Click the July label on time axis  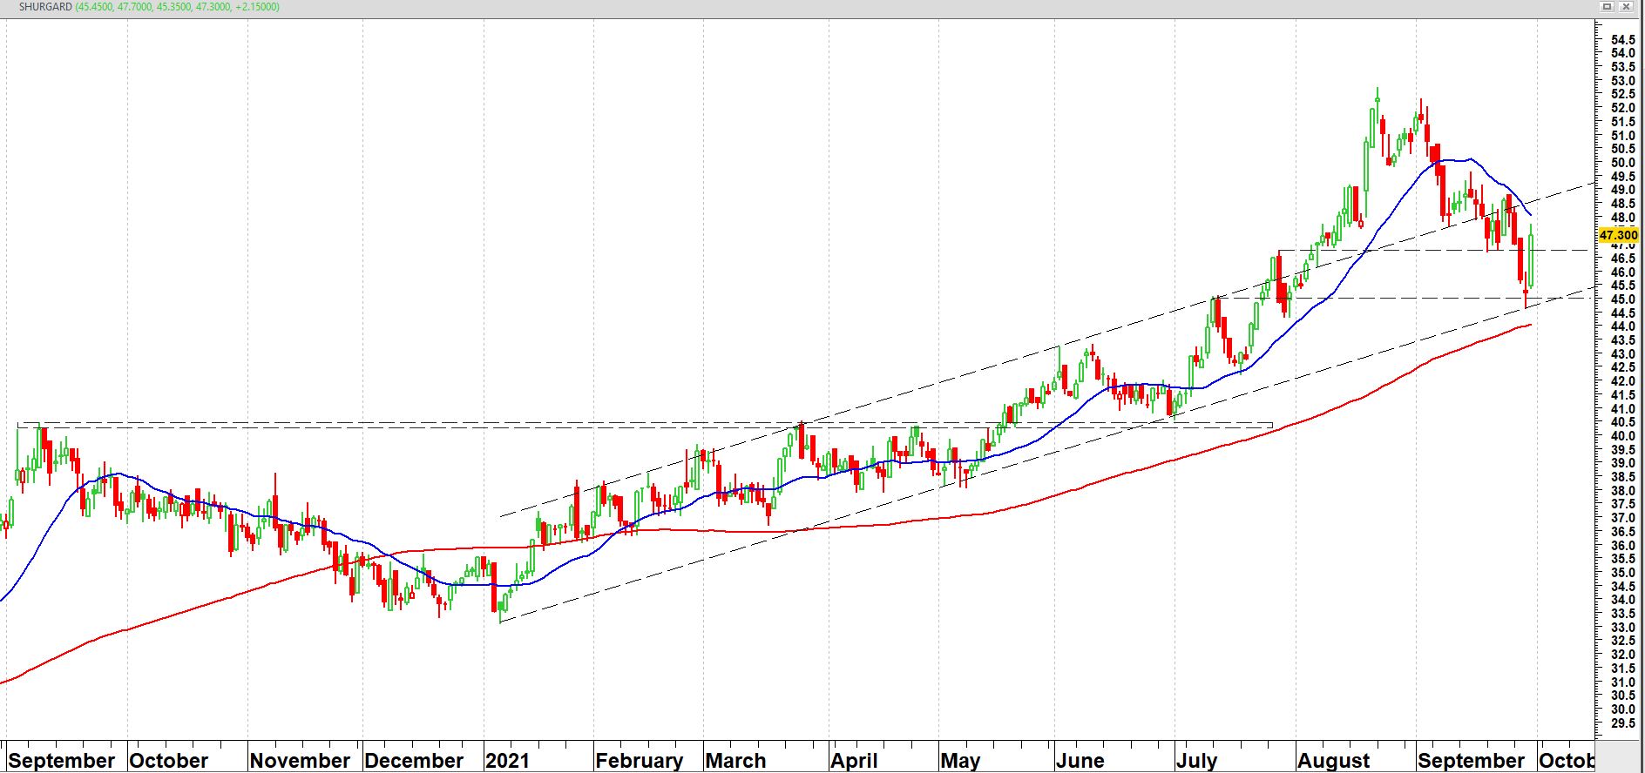[1196, 760]
